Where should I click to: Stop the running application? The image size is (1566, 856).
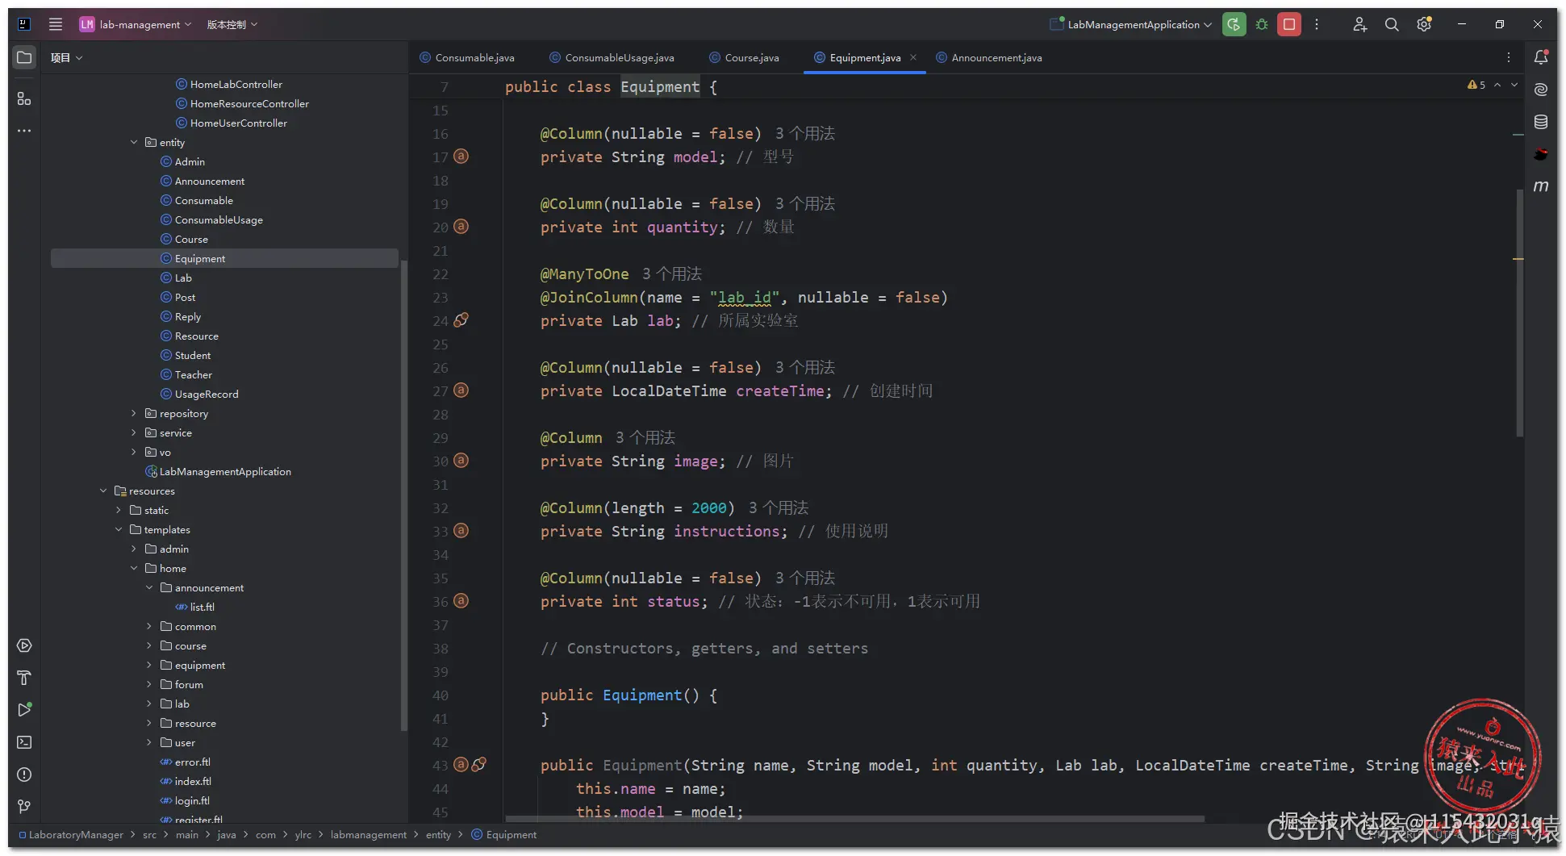pyautogui.click(x=1289, y=24)
